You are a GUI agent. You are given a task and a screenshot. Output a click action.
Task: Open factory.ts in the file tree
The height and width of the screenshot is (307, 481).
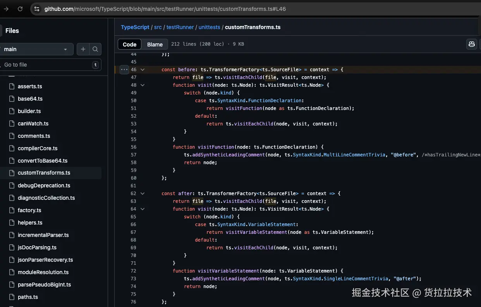(29, 210)
